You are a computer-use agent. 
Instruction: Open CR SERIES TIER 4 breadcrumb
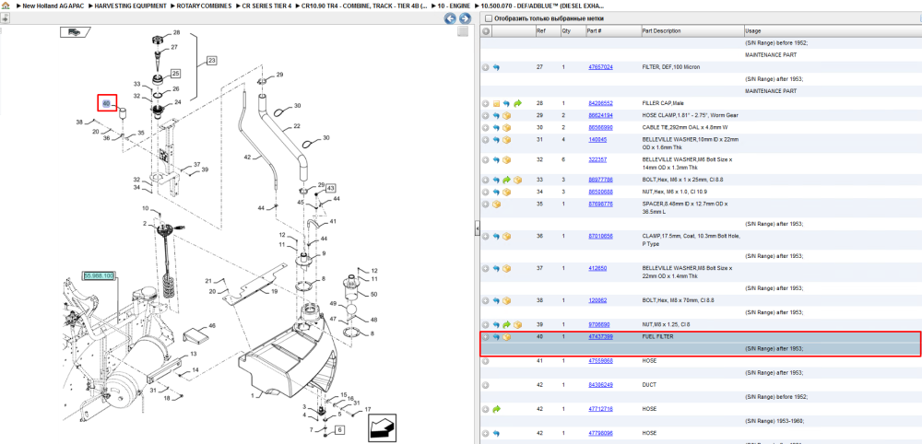pyautogui.click(x=267, y=6)
